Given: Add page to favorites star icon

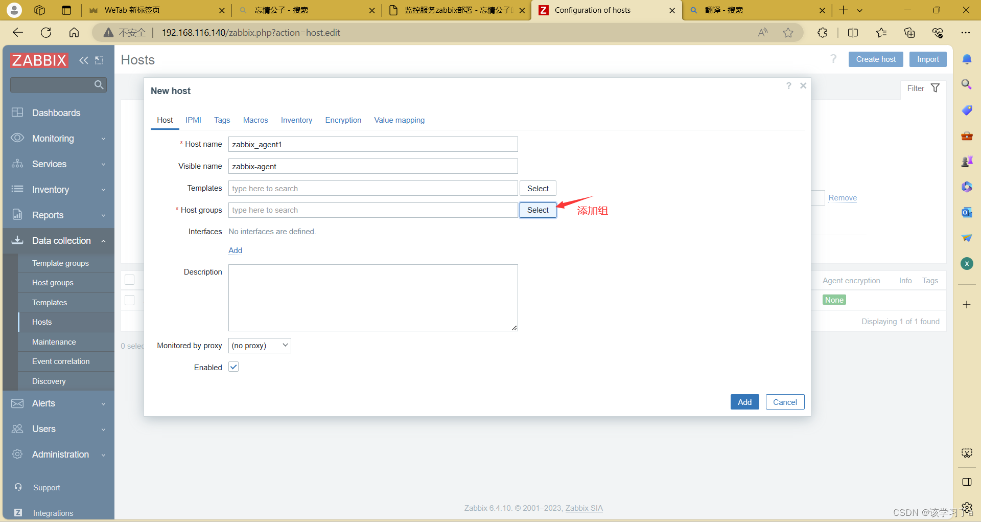Looking at the screenshot, I should click(x=788, y=33).
